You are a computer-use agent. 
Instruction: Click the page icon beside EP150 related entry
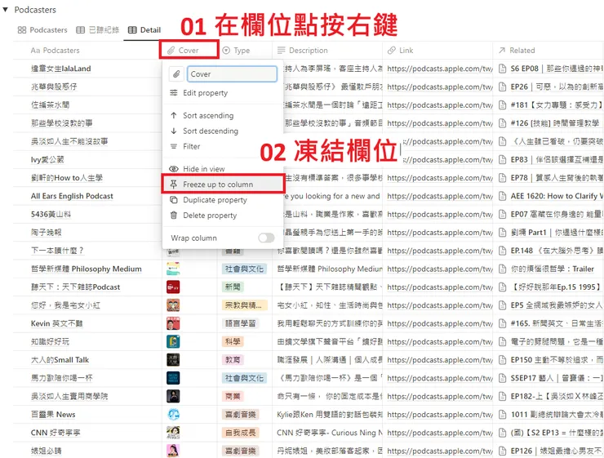(502, 360)
